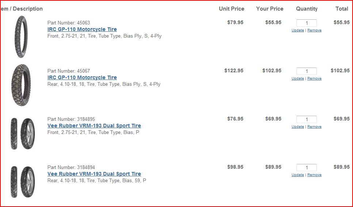Update quantity for part 3184895
This screenshot has height=207, width=353.
click(297, 126)
